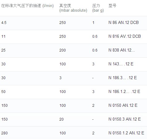Screen dimensions: 147x139
Task: Open model N 143... .12 E
Action: click(x=121, y=64)
